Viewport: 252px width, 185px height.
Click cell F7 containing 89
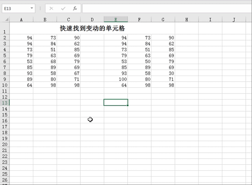click(x=139, y=67)
